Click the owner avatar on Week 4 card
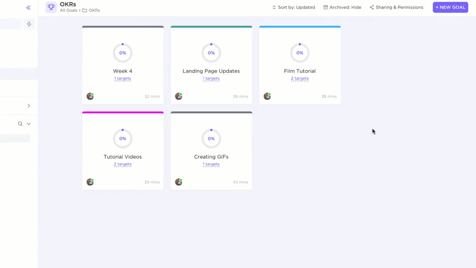 tap(90, 96)
